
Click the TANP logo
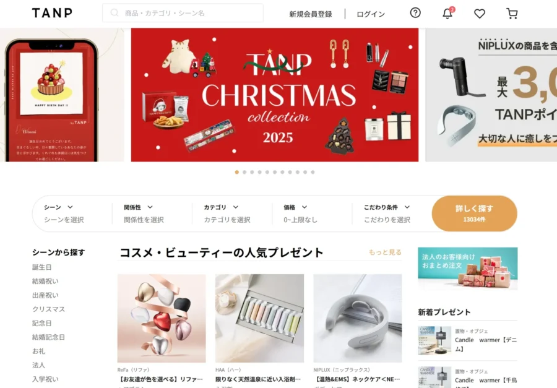52,13
